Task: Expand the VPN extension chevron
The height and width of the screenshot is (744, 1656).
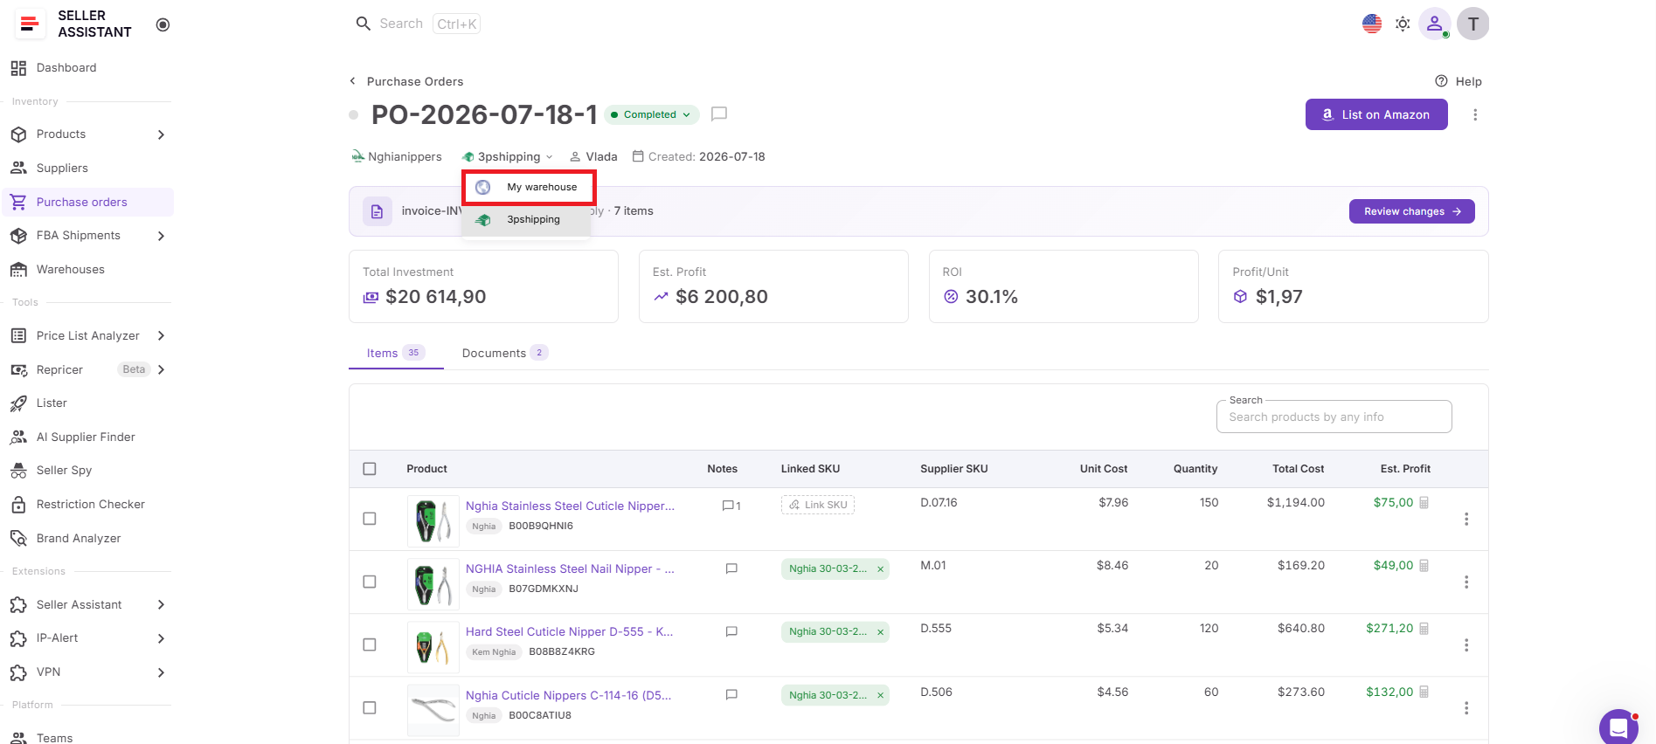Action: pyautogui.click(x=161, y=672)
